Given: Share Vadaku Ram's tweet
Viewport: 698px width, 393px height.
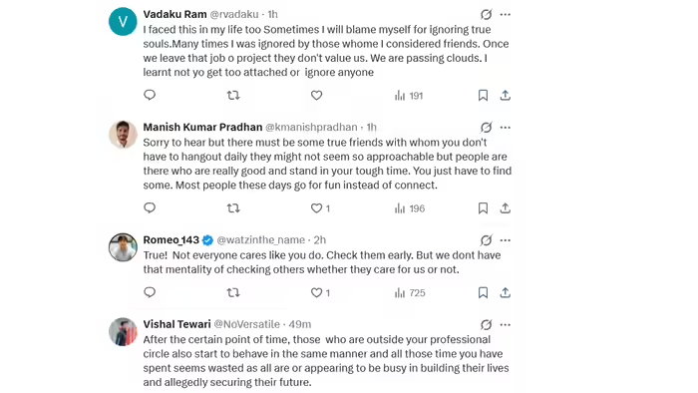Looking at the screenshot, I should 505,95.
